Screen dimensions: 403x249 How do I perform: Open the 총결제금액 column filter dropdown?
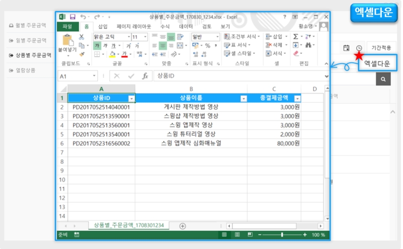tap(297, 98)
